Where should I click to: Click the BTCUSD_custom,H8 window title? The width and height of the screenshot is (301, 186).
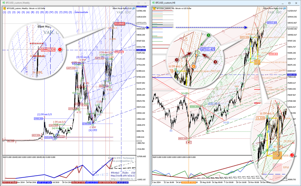coord(165,3)
